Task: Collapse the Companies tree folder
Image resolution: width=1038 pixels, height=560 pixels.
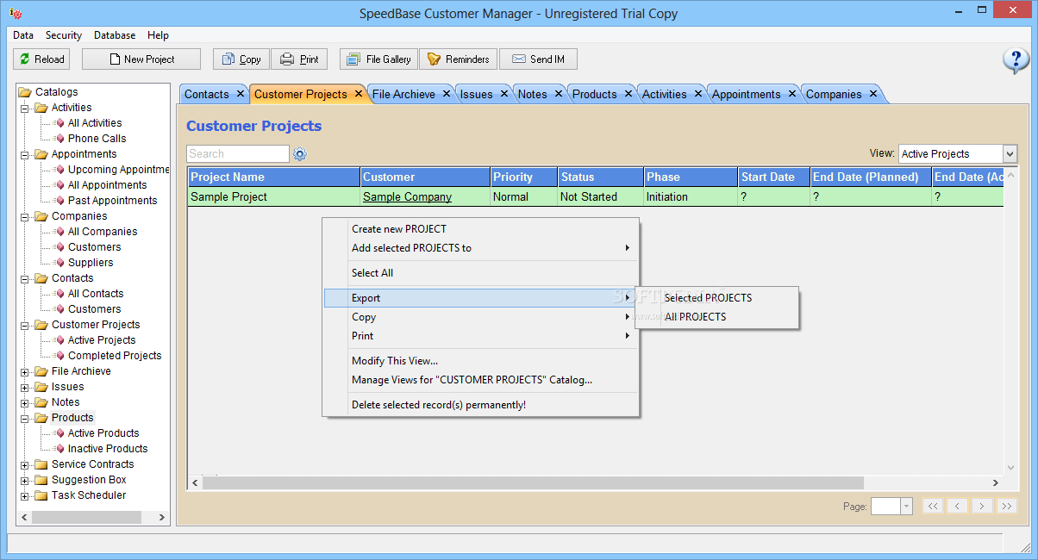Action: click(x=24, y=216)
